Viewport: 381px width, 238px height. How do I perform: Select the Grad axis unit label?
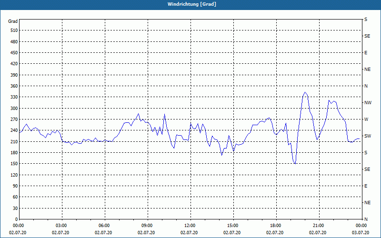click(13, 21)
